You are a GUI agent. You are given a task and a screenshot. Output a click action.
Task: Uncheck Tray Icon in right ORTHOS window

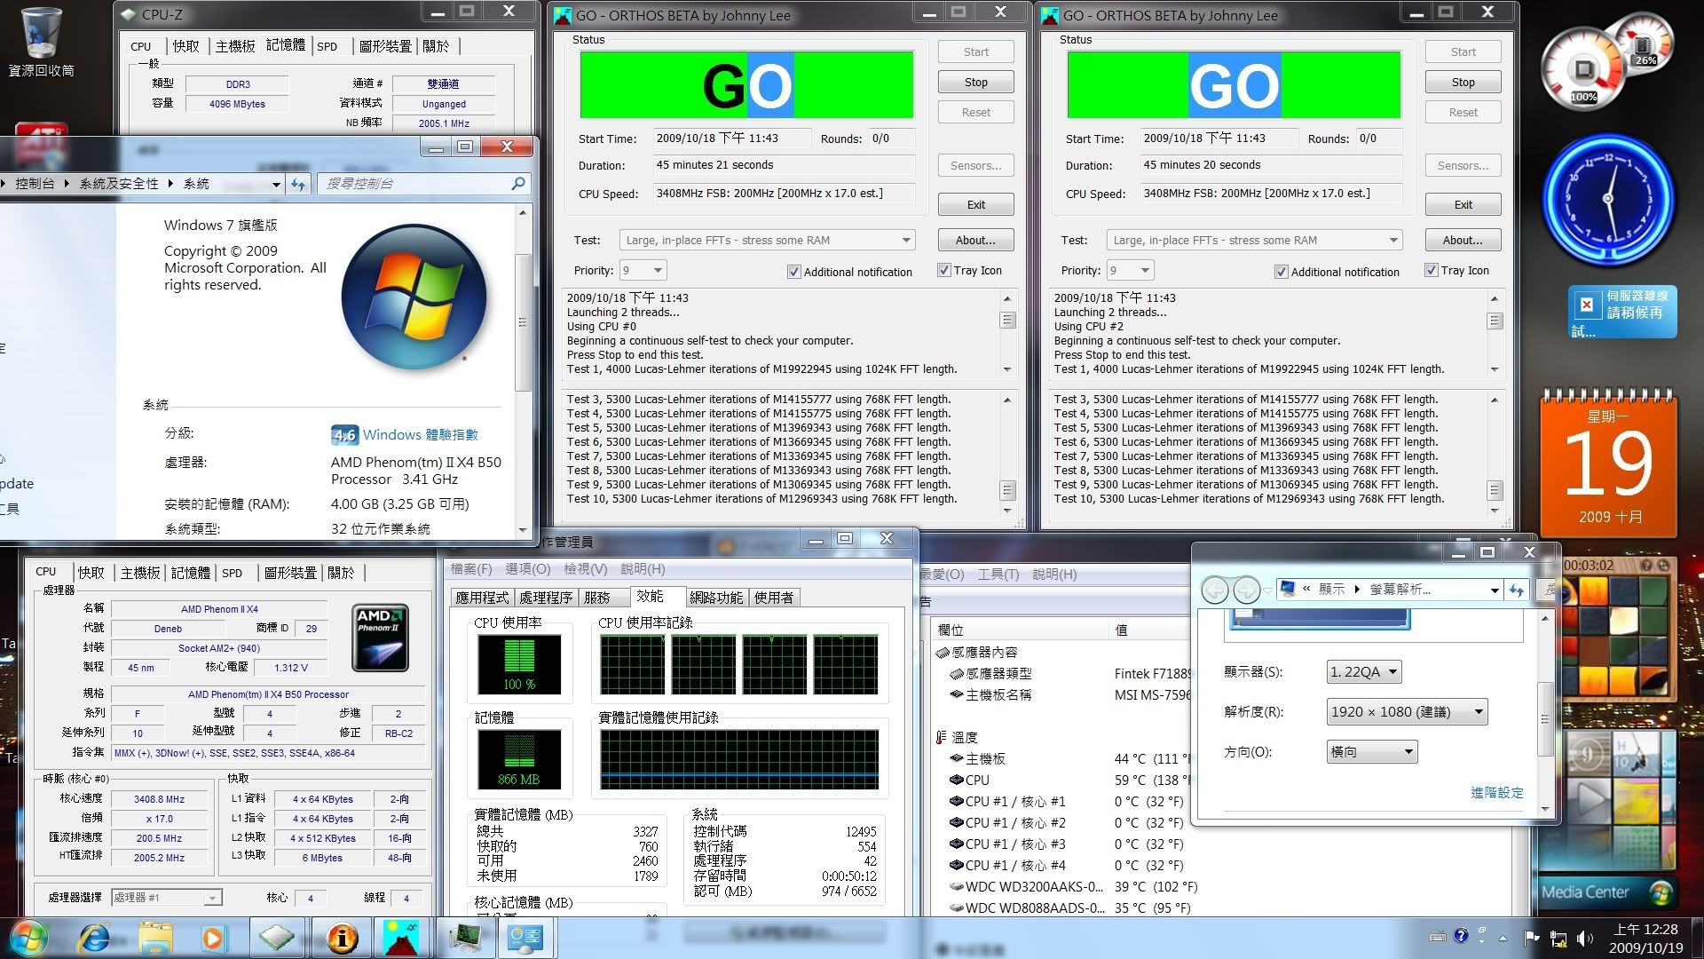pyautogui.click(x=1432, y=271)
